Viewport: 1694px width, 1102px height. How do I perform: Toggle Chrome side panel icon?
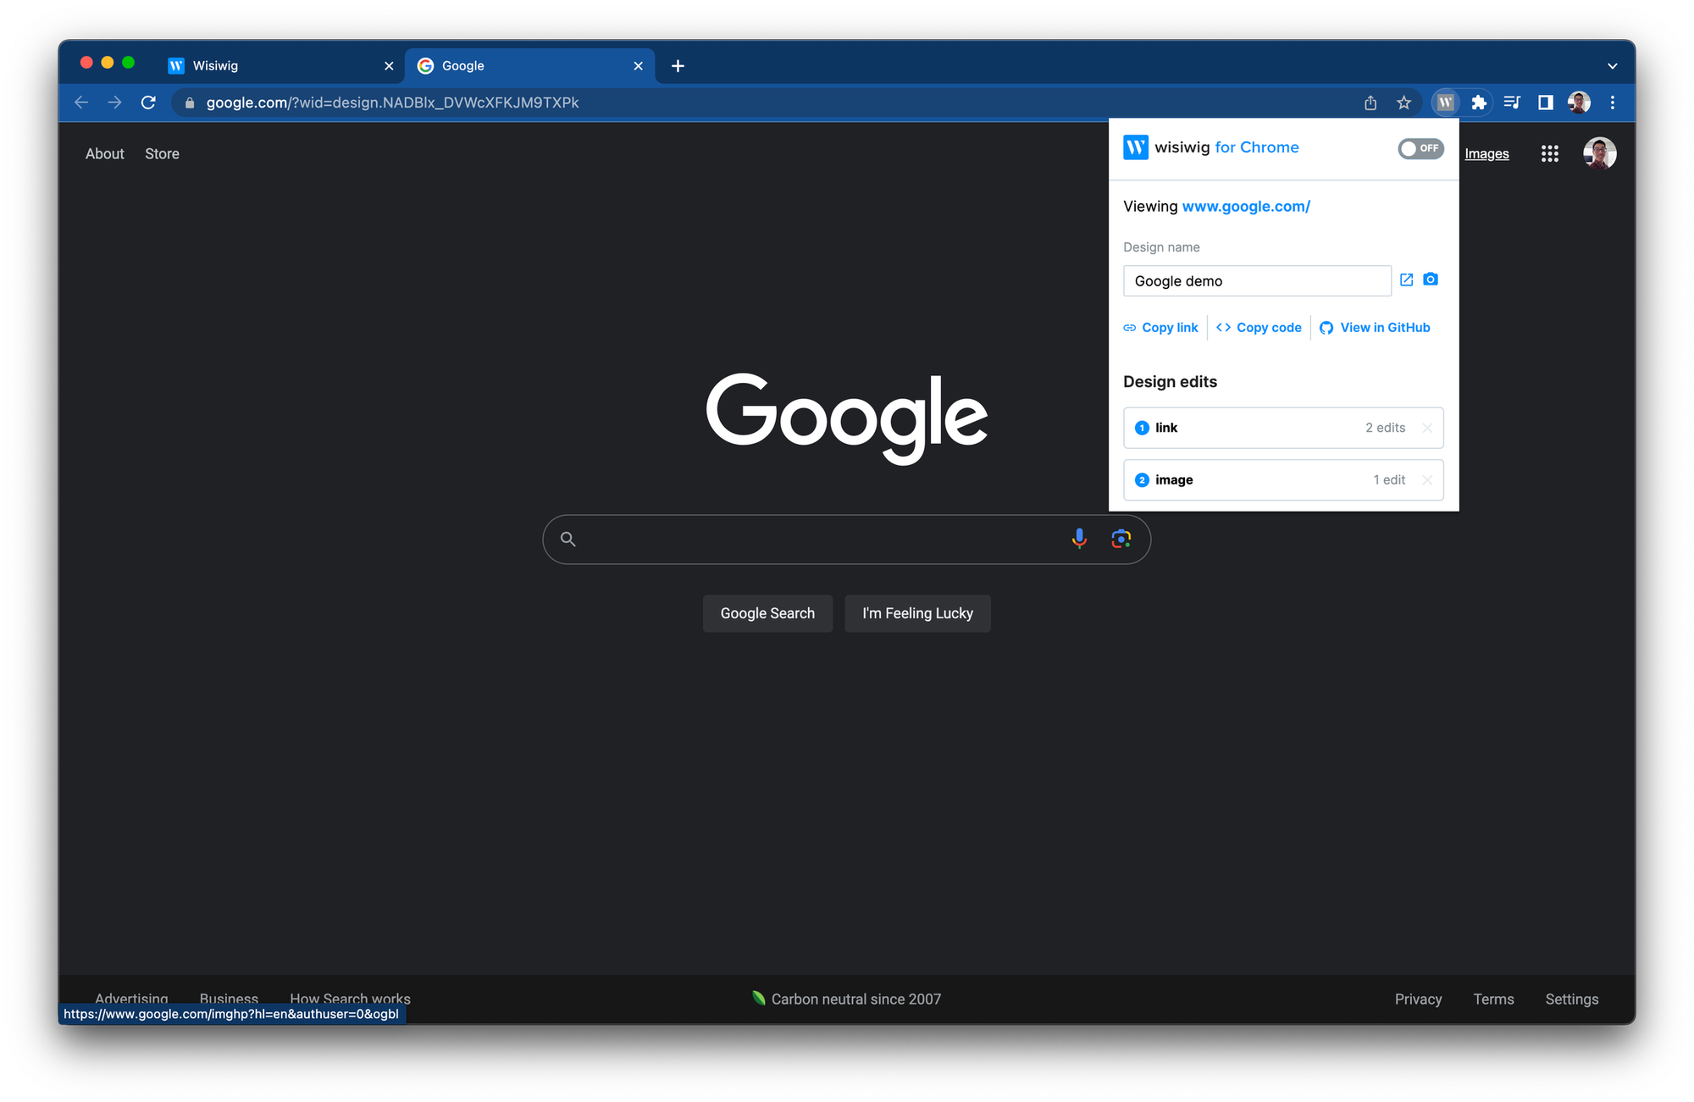[x=1545, y=102]
